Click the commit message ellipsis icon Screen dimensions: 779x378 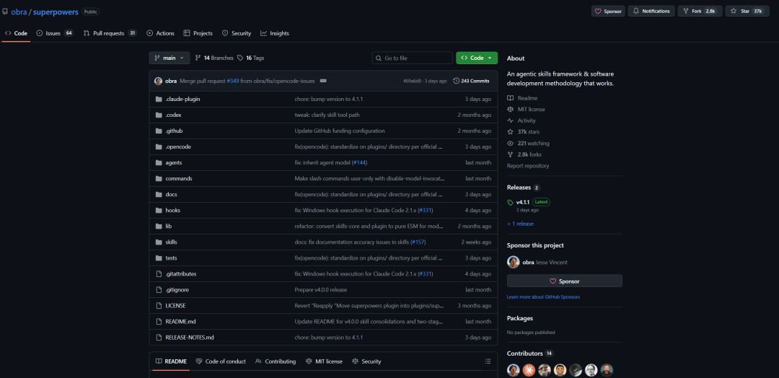pos(323,81)
